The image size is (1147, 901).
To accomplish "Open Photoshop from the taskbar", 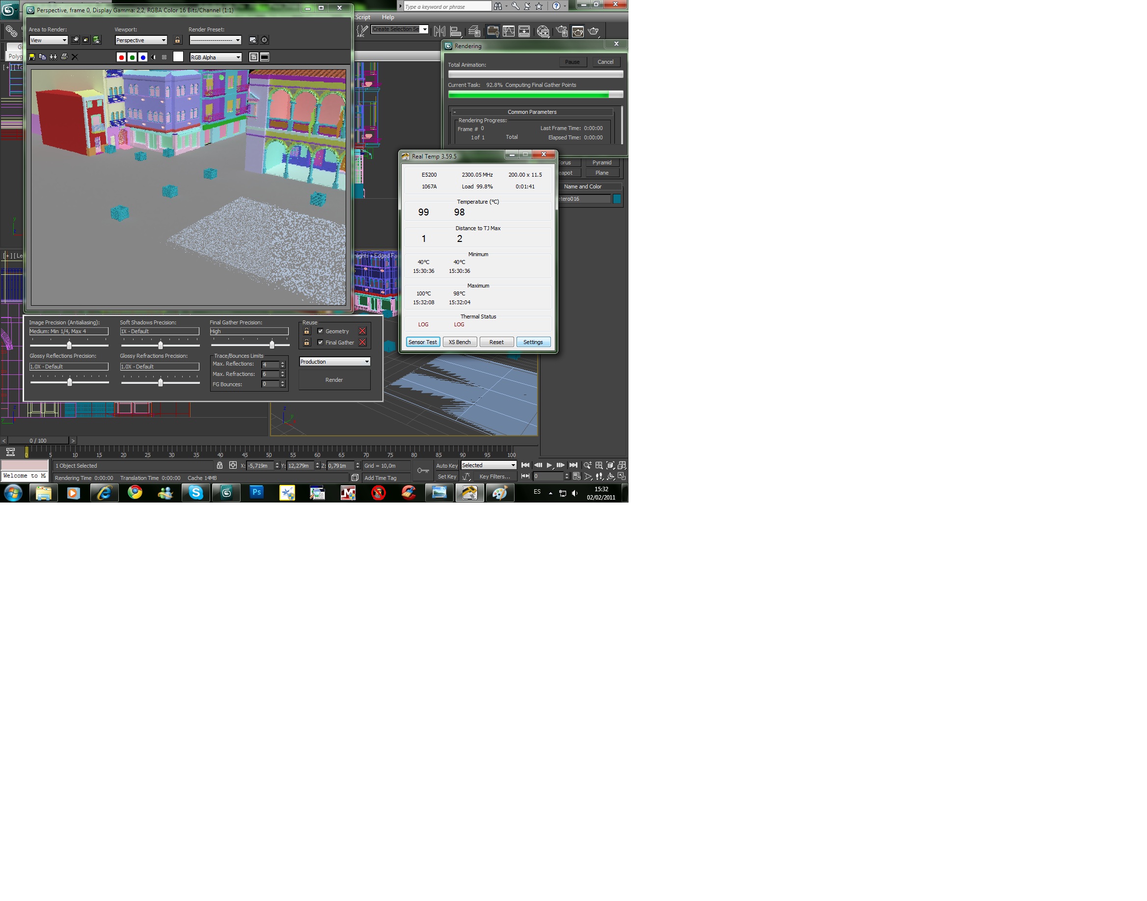I will [x=256, y=493].
